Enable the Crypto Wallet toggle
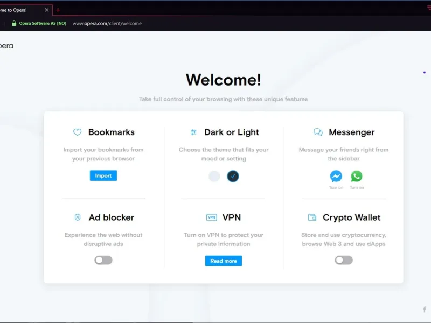The width and height of the screenshot is (431, 323). pos(344,260)
